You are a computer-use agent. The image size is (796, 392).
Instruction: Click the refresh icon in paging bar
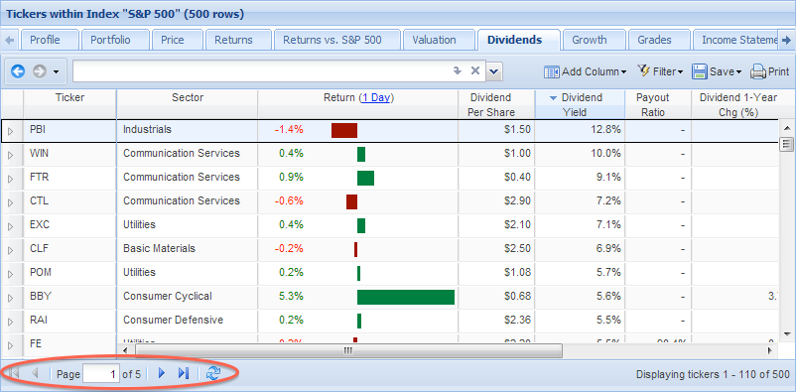pyautogui.click(x=213, y=374)
